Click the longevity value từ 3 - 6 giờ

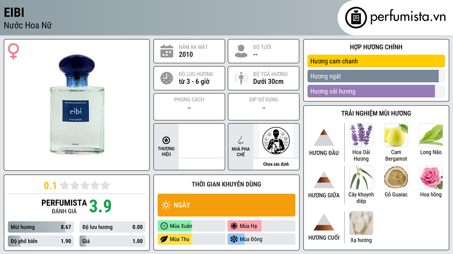point(194,82)
